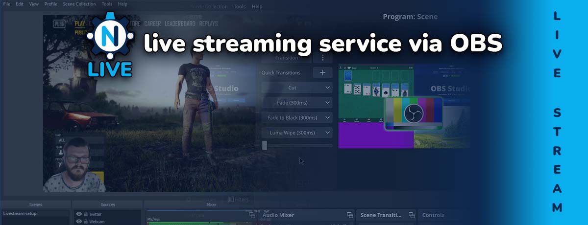The image size is (588, 225).
Task: Add a new quick transition with plus icon
Action: (x=322, y=73)
